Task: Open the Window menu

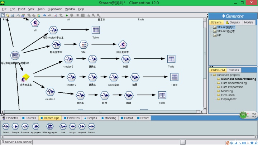Action: point(70,9)
